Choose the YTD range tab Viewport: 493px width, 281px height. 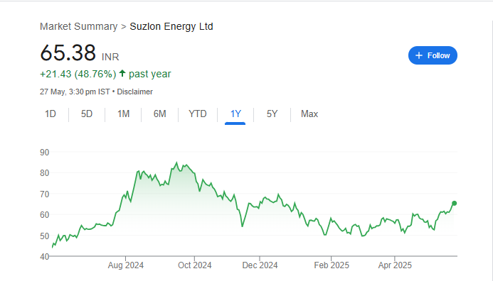pos(198,114)
